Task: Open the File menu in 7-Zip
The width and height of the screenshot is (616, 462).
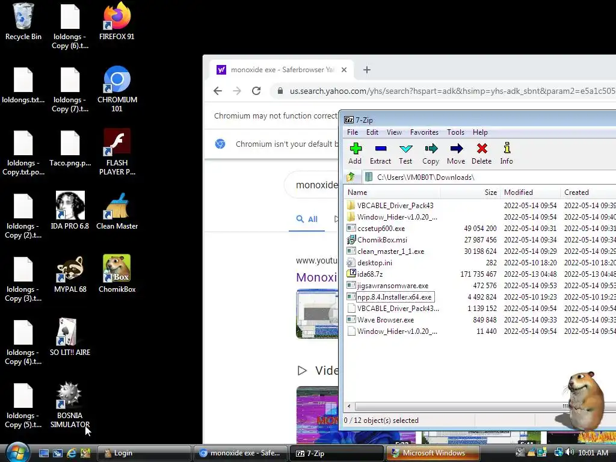Action: point(353,132)
